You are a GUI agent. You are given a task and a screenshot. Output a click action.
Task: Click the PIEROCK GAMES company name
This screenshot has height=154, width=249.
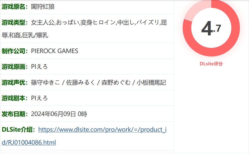click(54, 51)
